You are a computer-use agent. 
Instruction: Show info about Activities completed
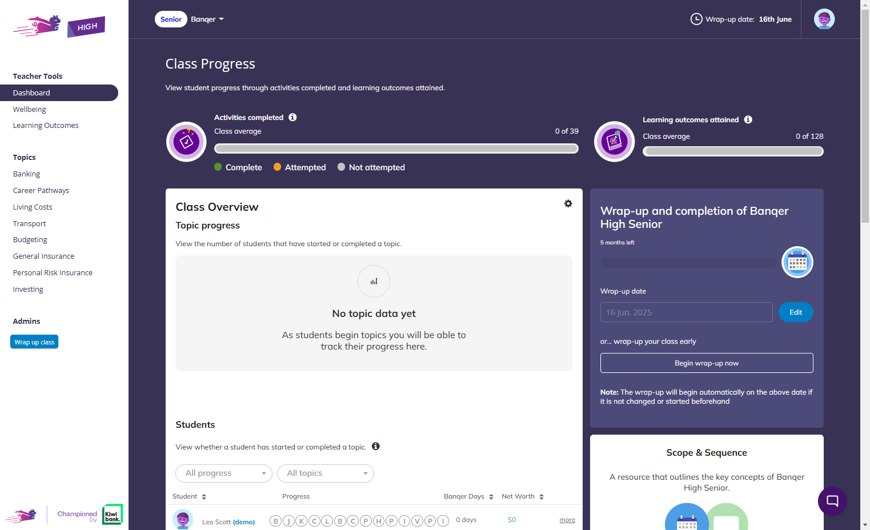pos(292,117)
